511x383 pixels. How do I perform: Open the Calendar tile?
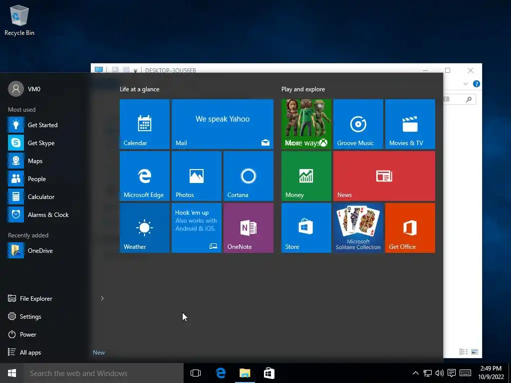(144, 124)
